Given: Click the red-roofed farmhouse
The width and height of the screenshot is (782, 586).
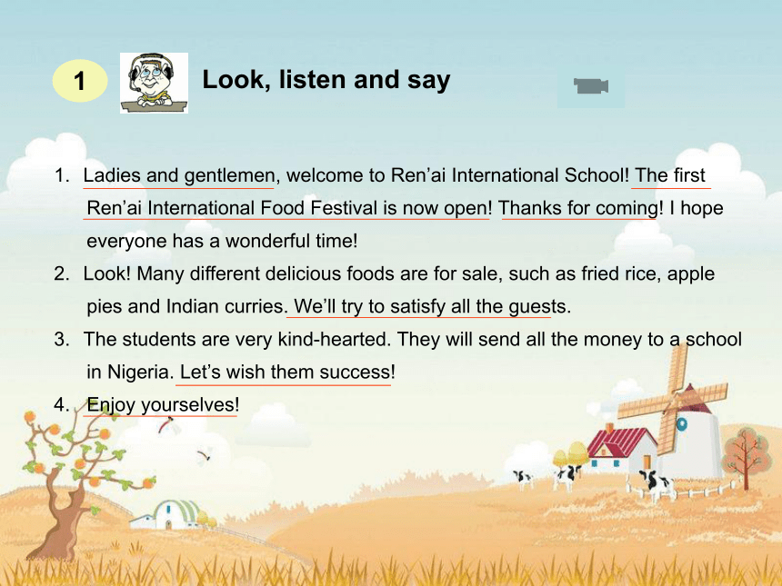Looking at the screenshot, I should pyautogui.click(x=622, y=448).
